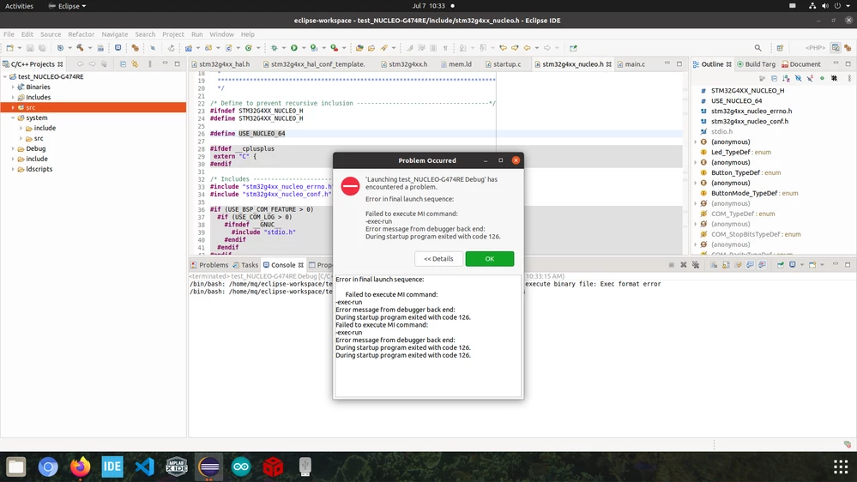Expand the ldscripts folder node
This screenshot has height=482, width=857.
13,170
